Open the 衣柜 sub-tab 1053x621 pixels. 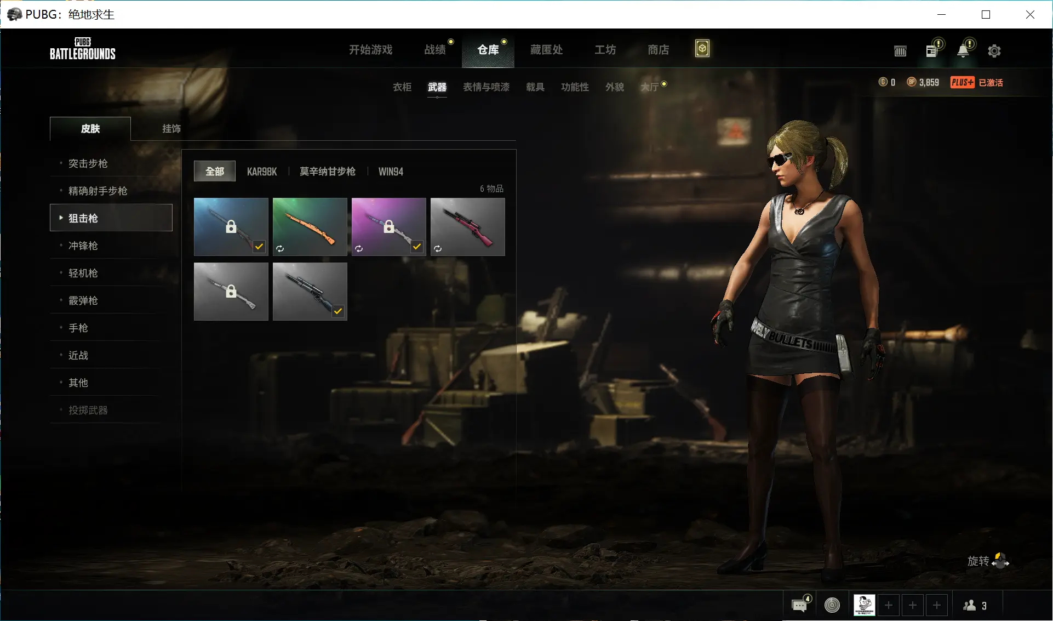click(402, 87)
